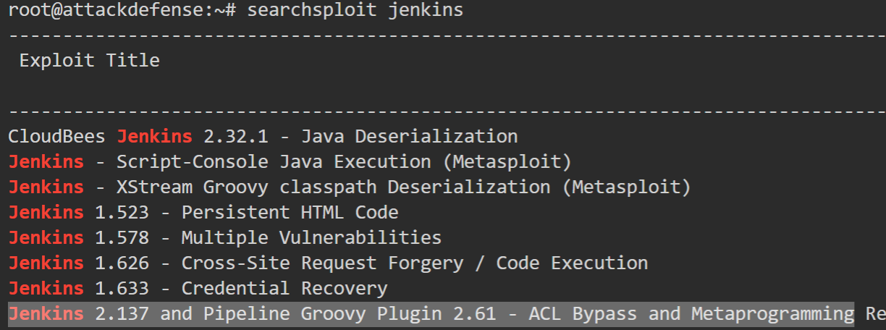
Task: Click 'Script-Console Java Execution (Metasploit)' row
Action: [290, 161]
